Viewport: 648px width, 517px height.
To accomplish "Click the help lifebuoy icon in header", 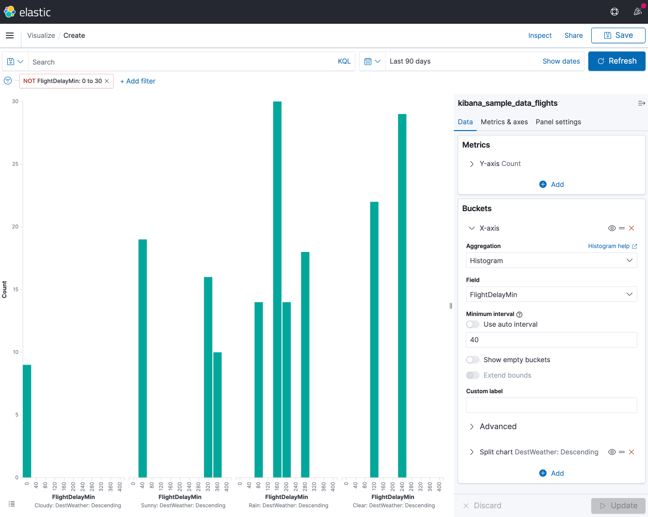I will pos(615,12).
